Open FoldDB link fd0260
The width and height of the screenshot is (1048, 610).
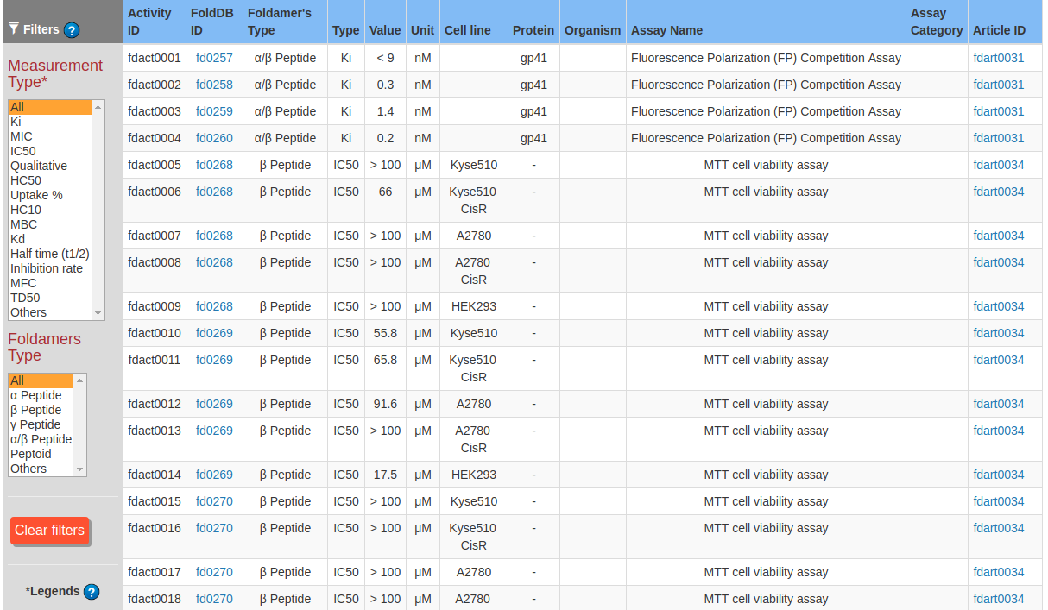214,138
